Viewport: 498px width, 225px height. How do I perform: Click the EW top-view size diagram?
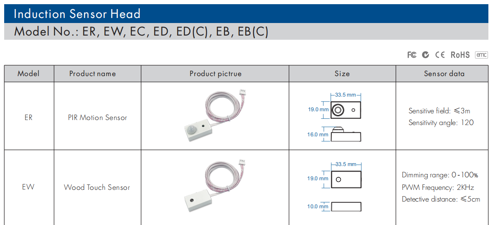(x=334, y=175)
